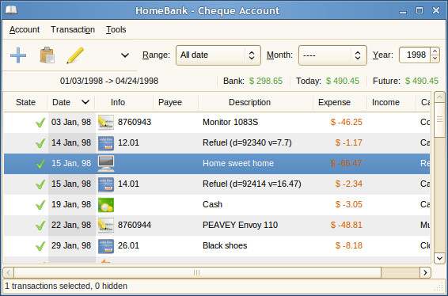Image resolution: width=448 pixels, height=296 pixels.
Task: Click the Edit transaction pencil icon
Action: 75,55
